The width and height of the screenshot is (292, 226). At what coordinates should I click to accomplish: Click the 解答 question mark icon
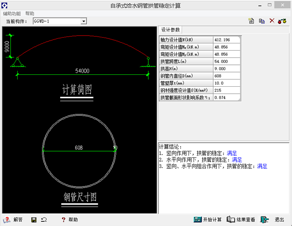[x=7, y=219]
